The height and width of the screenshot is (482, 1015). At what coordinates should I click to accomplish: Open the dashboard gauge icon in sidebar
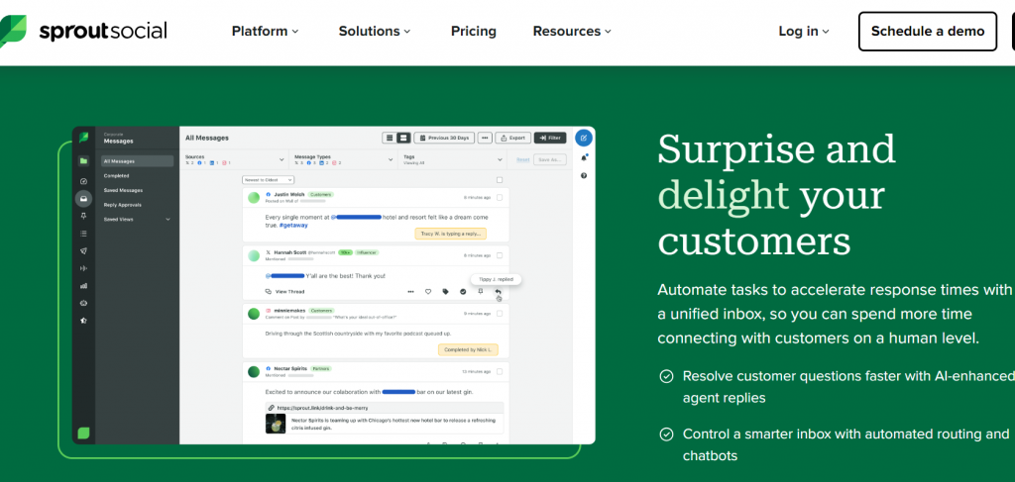83,181
